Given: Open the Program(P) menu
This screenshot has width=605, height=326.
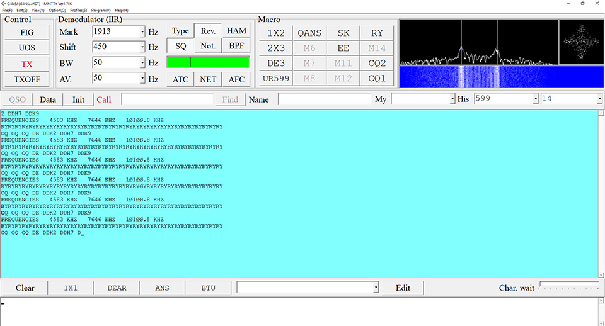Looking at the screenshot, I should [101, 11].
